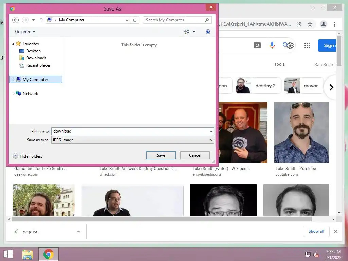
Task: Open the Save as type dropdown
Action: 133,140
